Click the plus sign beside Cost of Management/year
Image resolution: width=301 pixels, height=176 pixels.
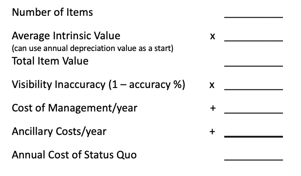(x=213, y=108)
